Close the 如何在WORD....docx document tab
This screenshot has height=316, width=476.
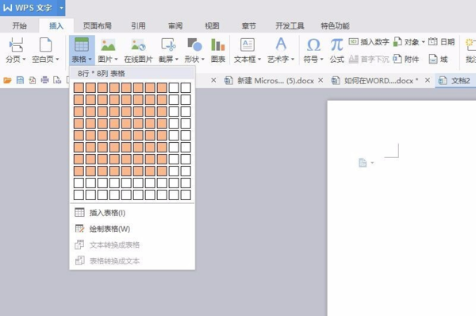(428, 80)
